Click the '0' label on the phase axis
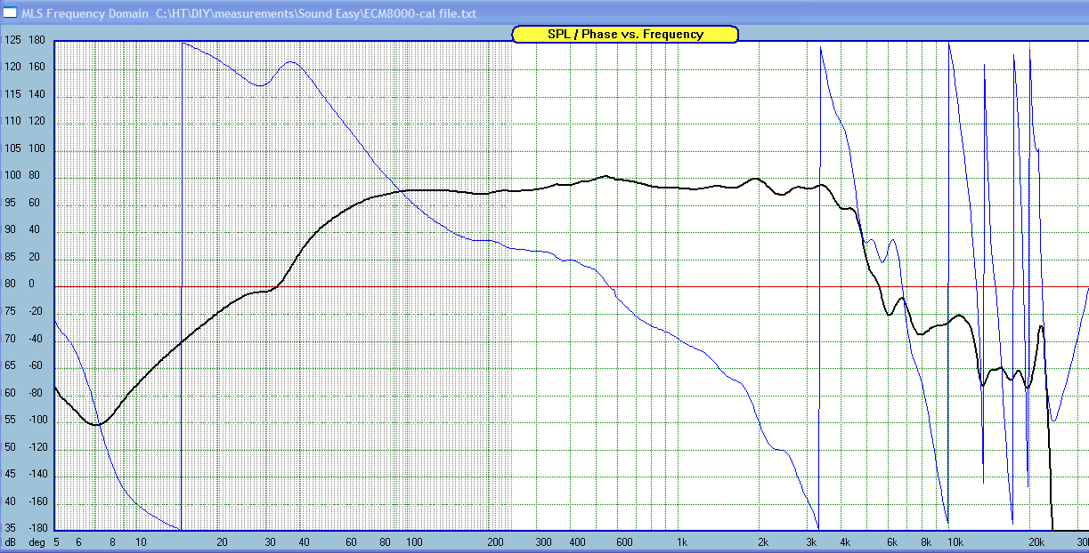Viewport: 1089px width, 553px height. (x=31, y=285)
